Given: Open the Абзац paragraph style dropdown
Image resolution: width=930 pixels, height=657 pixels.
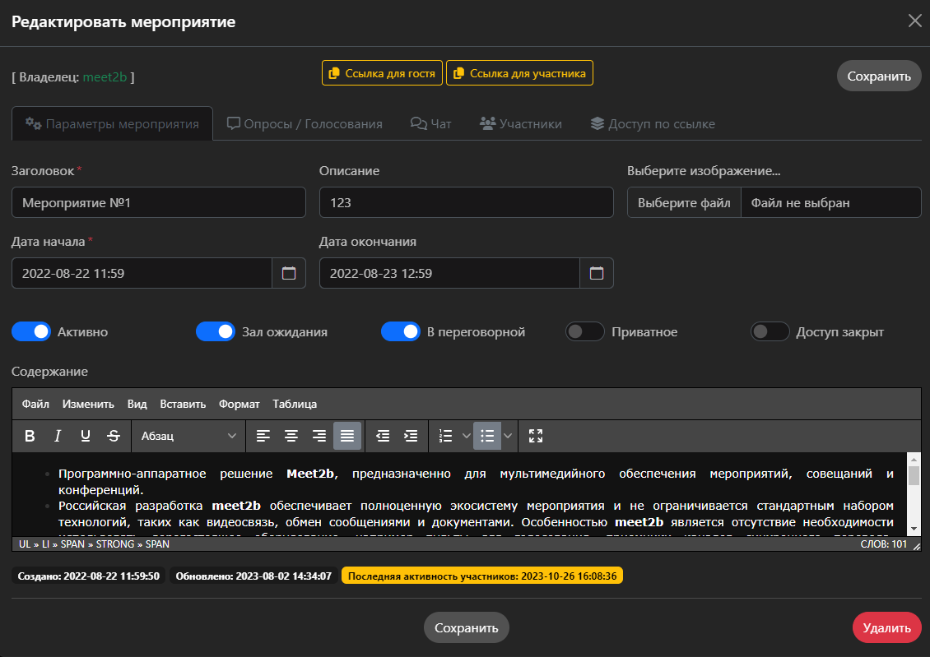Looking at the screenshot, I should click(188, 436).
